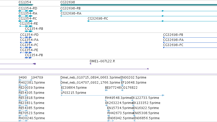Select EST RE53818.5prime
Image resolution: width=217 pixels, height=122 pixels.
(x=31, y=98)
